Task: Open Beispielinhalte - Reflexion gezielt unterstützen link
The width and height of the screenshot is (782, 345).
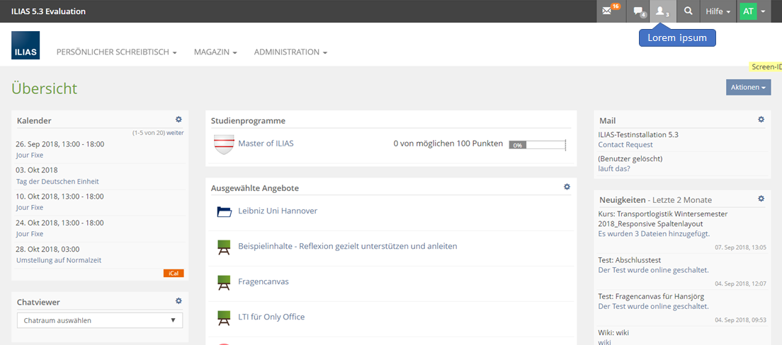Action: pos(348,247)
